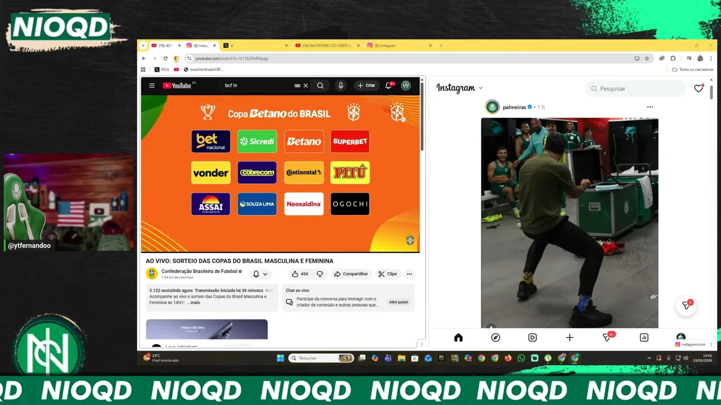Click the Compartilhar share button
721x405 pixels.
pos(351,274)
